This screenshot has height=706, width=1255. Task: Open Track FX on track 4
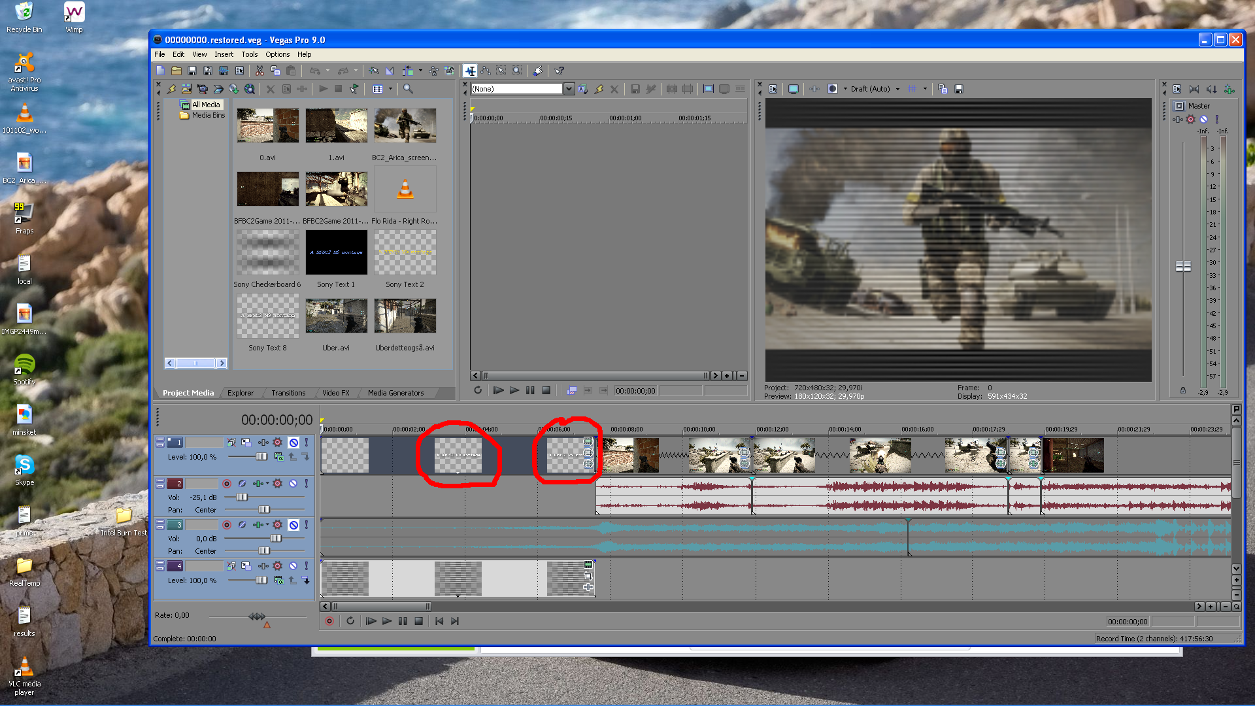(x=277, y=566)
